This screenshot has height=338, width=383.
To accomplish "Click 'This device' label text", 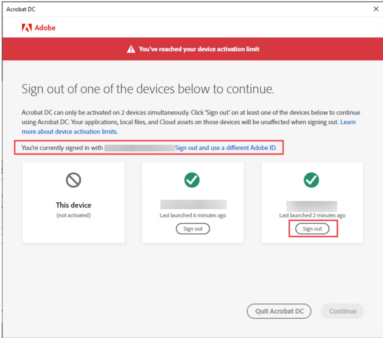I will click(x=74, y=205).
